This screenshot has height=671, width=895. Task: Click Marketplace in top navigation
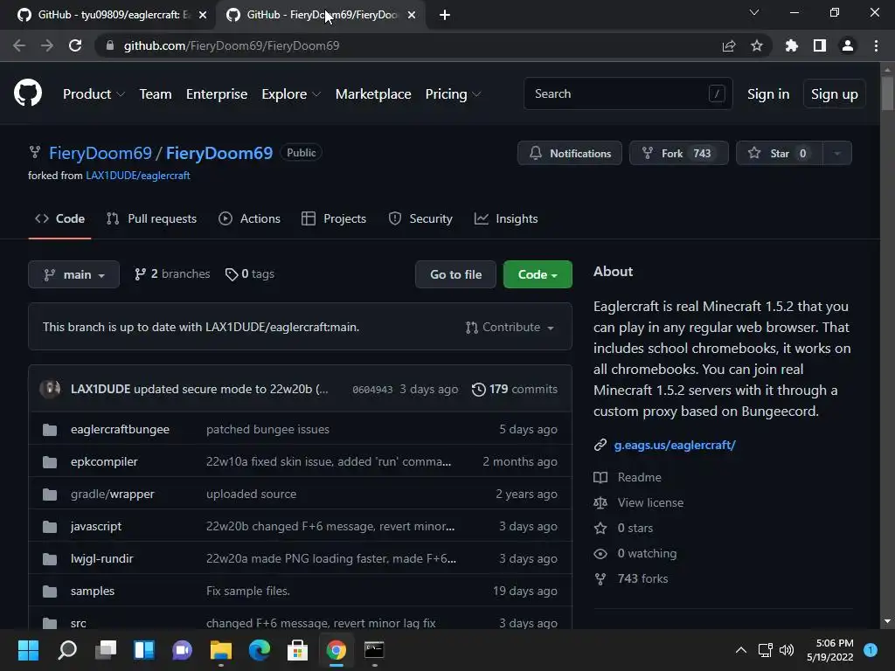point(373,94)
